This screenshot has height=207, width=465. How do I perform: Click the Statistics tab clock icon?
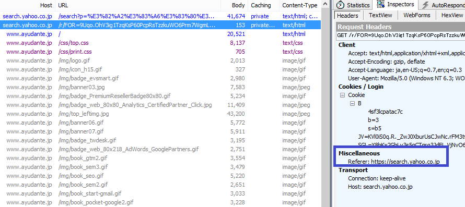tap(341, 5)
